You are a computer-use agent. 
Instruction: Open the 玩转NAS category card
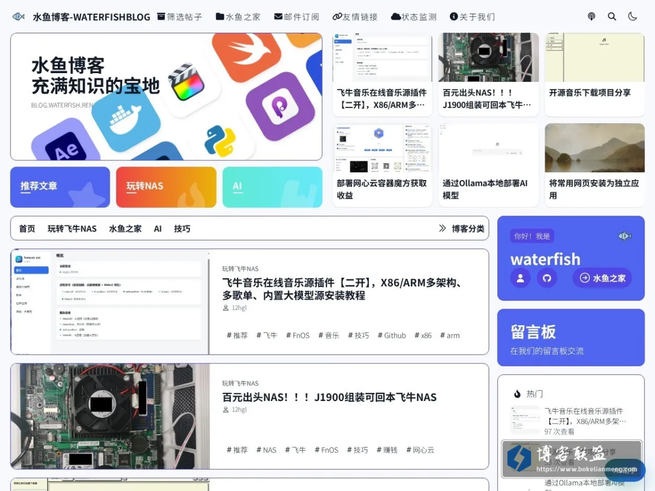click(166, 187)
